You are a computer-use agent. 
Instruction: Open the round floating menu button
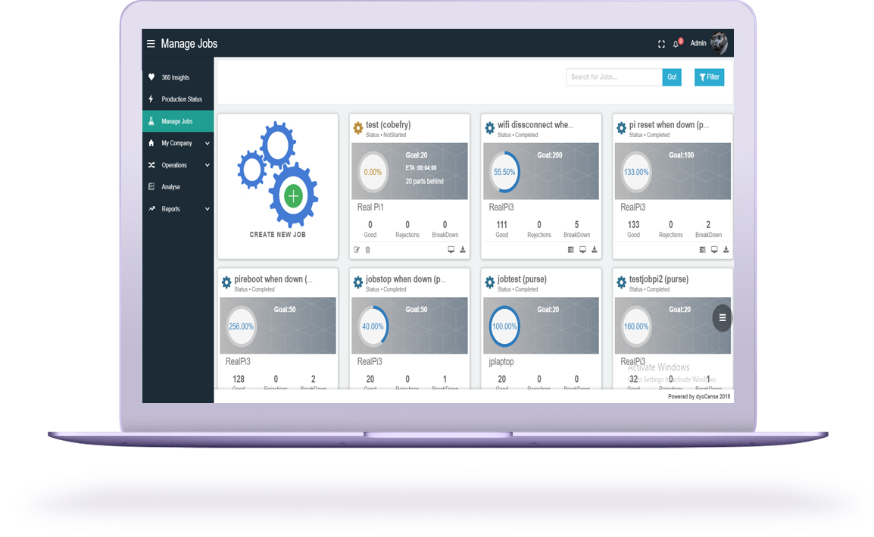[x=723, y=318]
